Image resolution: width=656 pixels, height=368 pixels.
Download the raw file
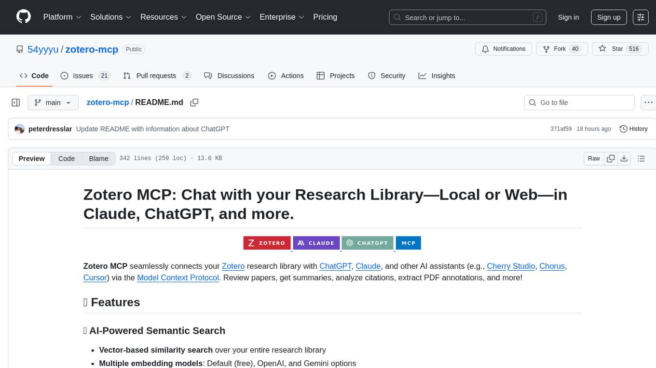(x=624, y=158)
